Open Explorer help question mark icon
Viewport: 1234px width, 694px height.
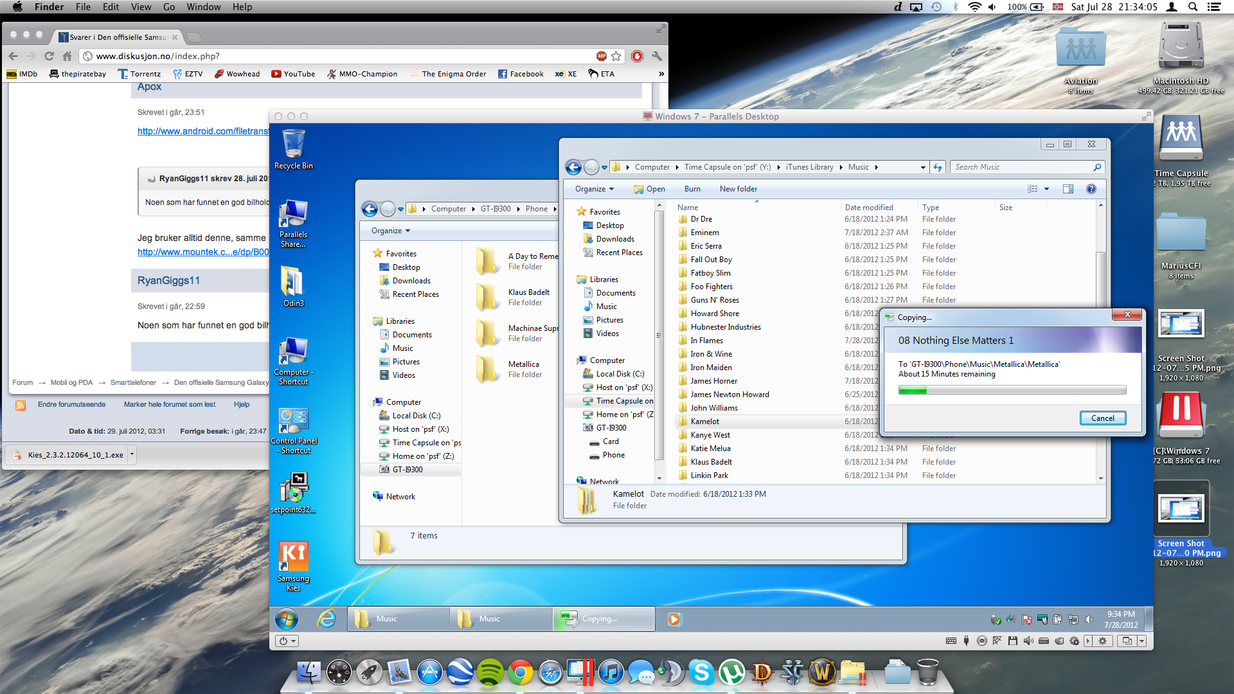click(x=1091, y=189)
